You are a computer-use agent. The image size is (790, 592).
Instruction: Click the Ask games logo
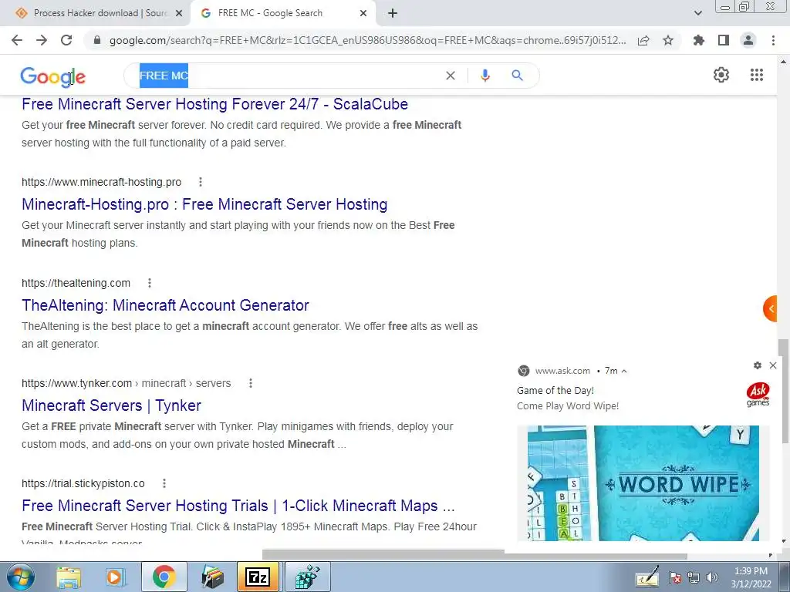[758, 395]
